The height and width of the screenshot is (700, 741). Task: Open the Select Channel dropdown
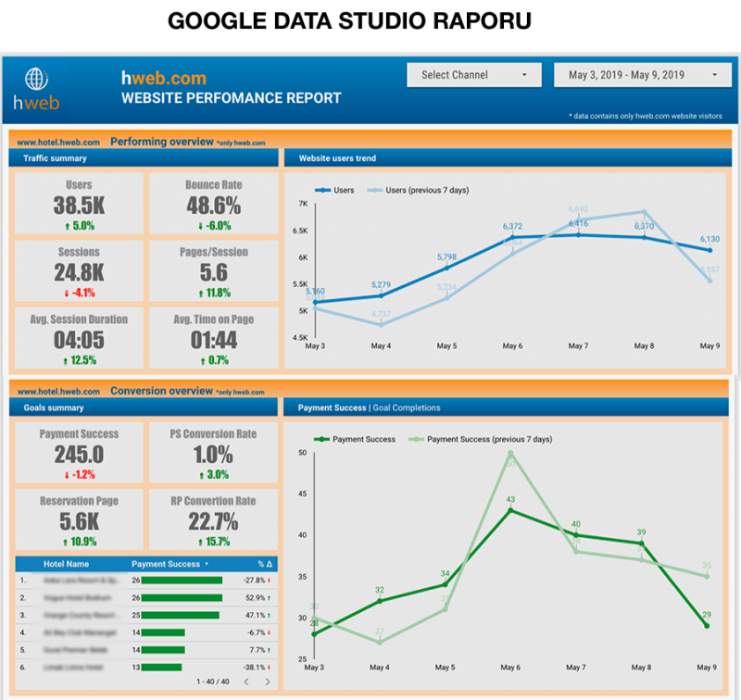click(x=474, y=75)
